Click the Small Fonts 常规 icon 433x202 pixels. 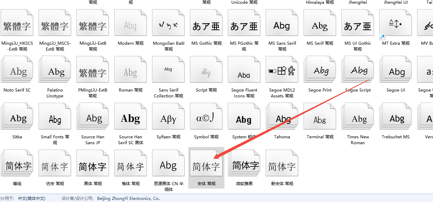[x=55, y=116]
